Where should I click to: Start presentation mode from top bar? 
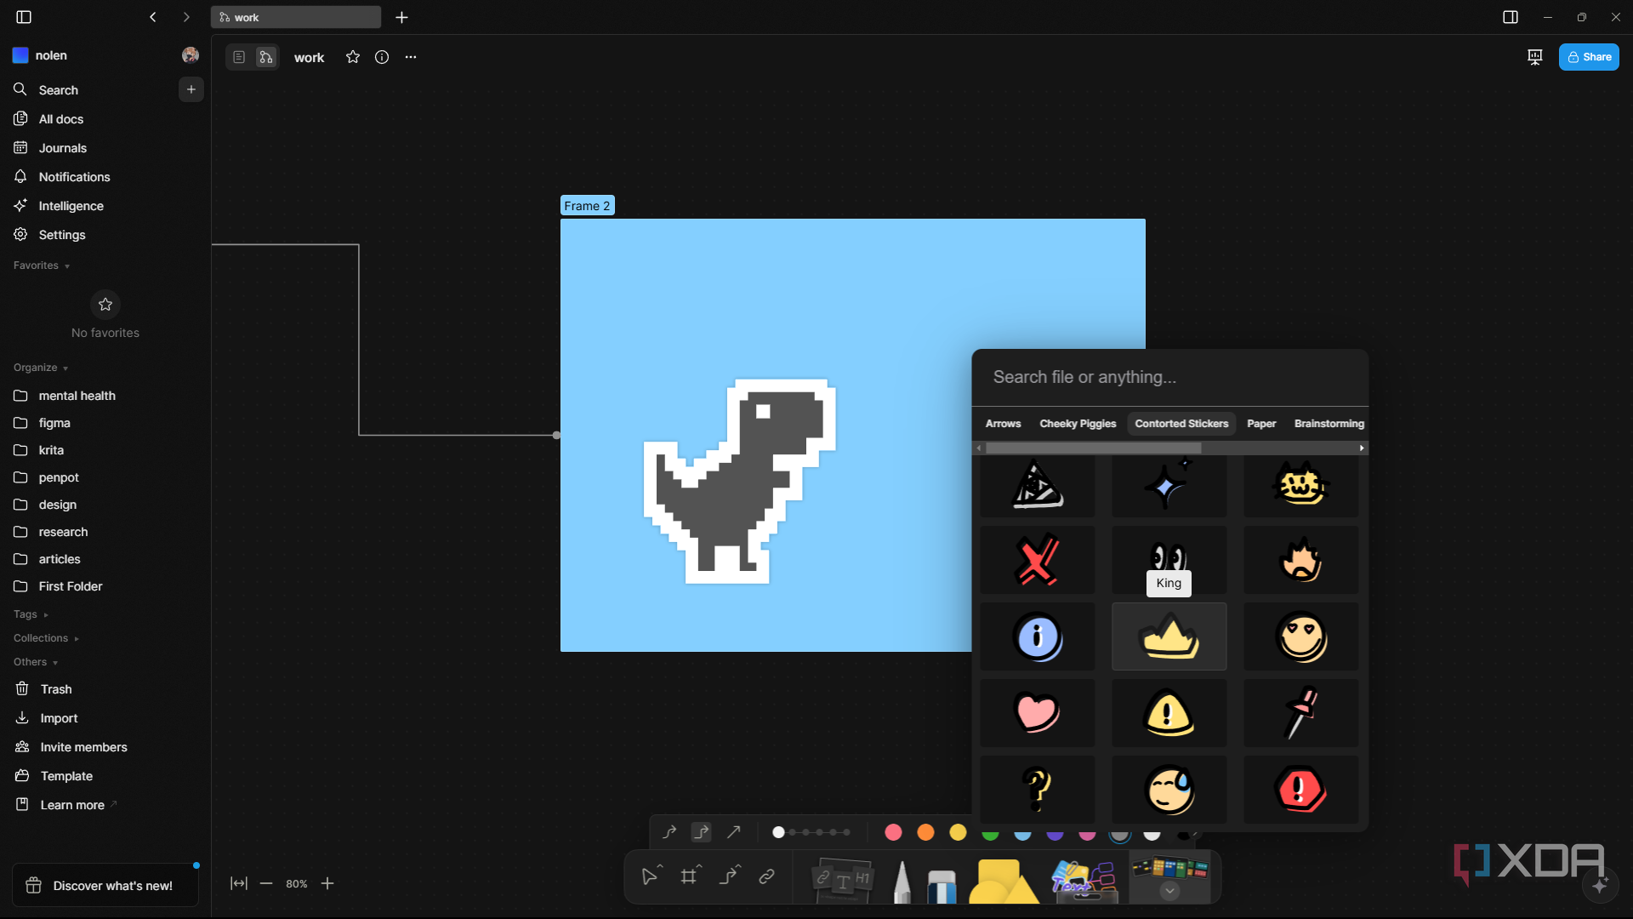1534,57
